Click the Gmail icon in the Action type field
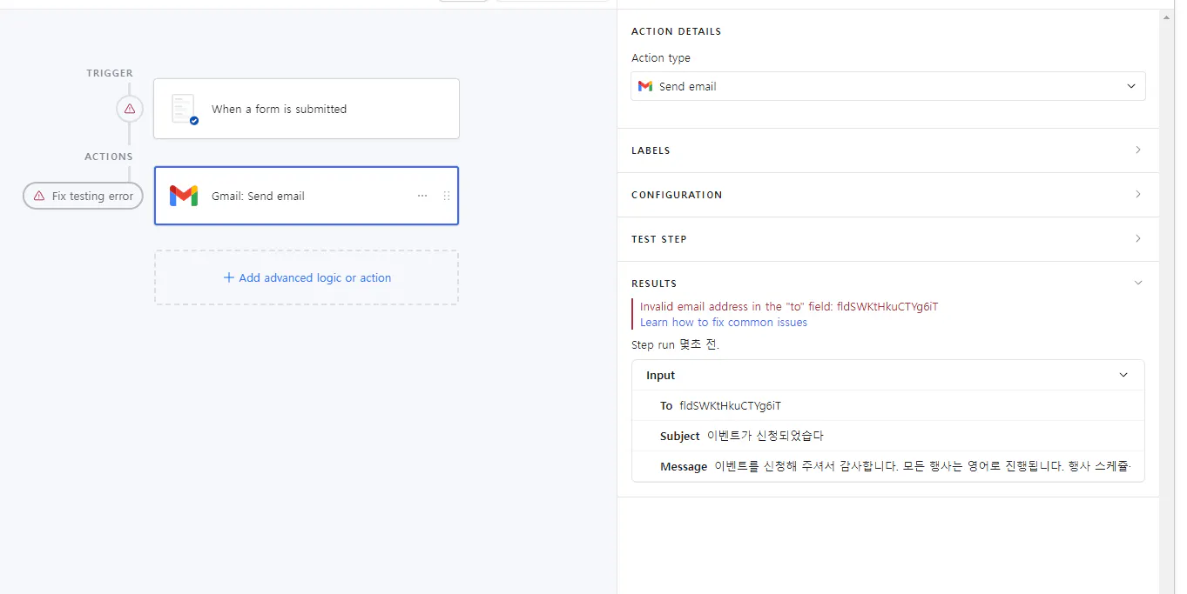This screenshot has width=1187, height=594. [x=644, y=86]
